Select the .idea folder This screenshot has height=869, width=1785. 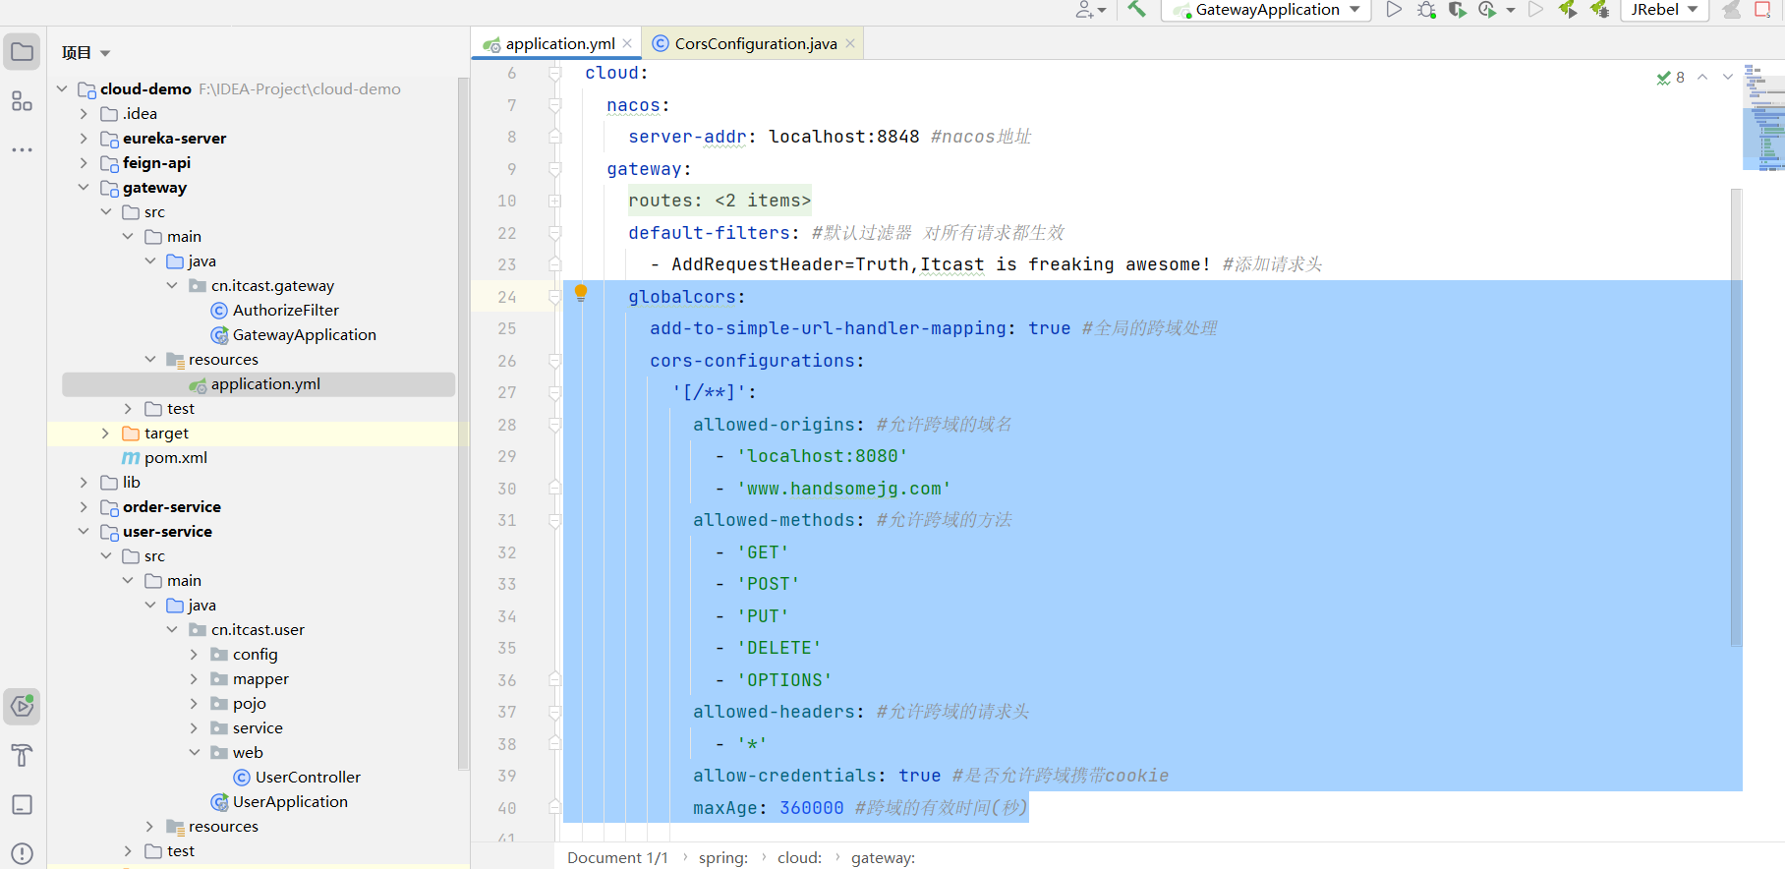(129, 113)
